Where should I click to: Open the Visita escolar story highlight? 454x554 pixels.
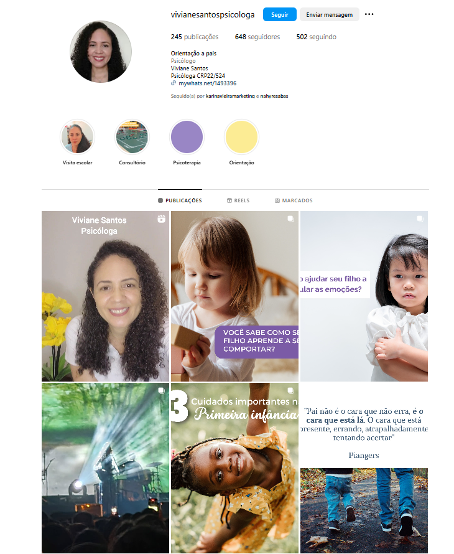pyautogui.click(x=77, y=137)
